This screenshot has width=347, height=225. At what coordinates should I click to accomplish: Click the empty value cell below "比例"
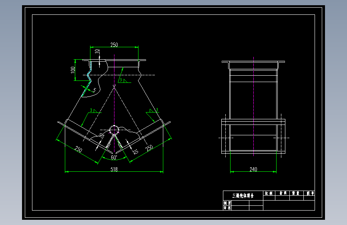click(269, 198)
